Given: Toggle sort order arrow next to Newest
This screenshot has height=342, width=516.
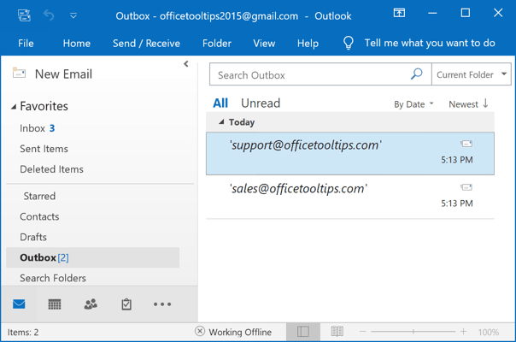Looking at the screenshot, I should (x=485, y=103).
